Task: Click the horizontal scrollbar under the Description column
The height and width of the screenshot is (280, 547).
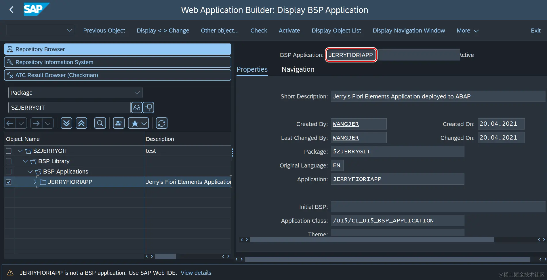Action: pyautogui.click(x=165, y=256)
